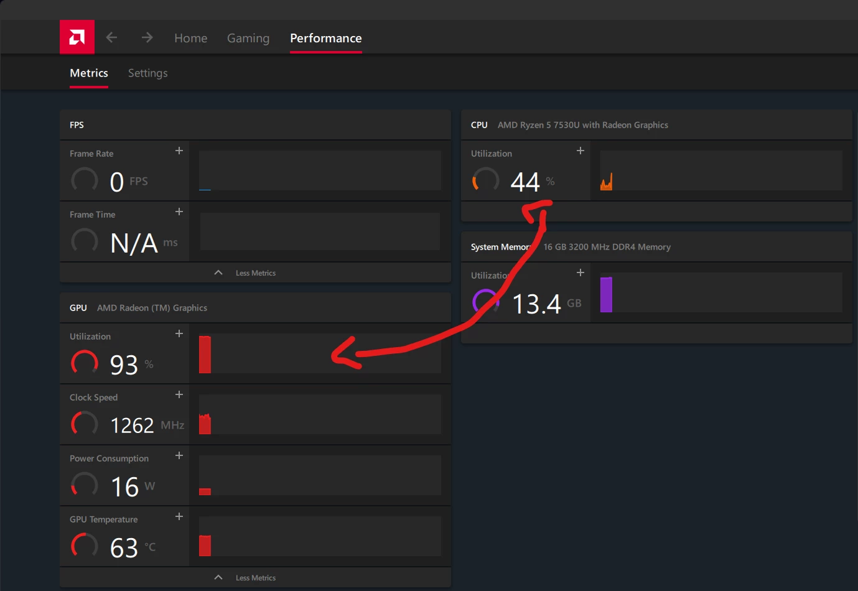Image resolution: width=858 pixels, height=591 pixels.
Task: Switch to the Settings sub-tab
Action: point(147,73)
